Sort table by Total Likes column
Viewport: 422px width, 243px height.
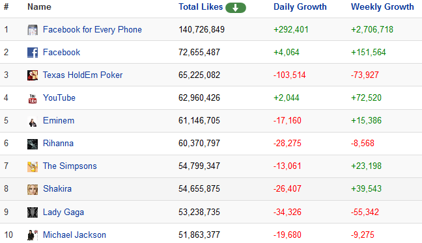[x=201, y=6]
